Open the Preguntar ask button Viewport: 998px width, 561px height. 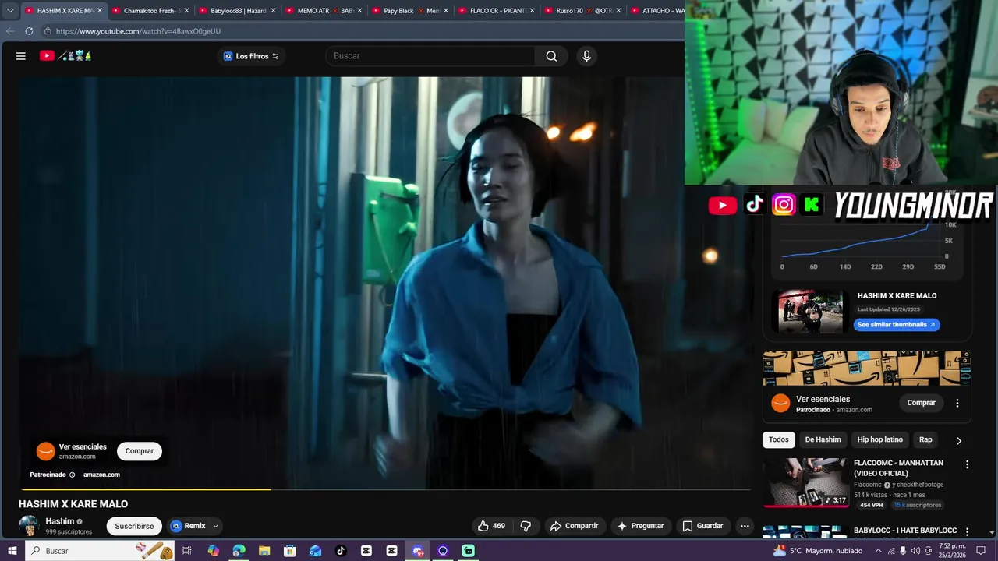pyautogui.click(x=640, y=526)
